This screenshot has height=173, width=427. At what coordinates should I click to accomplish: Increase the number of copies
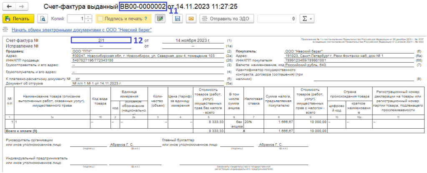(x=88, y=17)
